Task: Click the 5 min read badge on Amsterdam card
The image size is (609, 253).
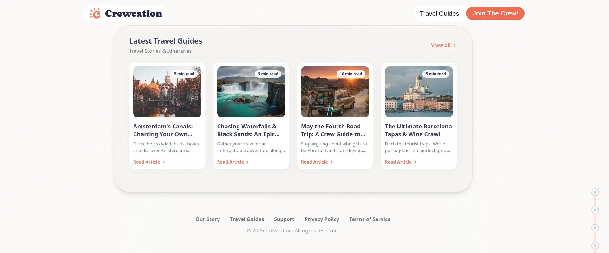Action: (x=184, y=74)
